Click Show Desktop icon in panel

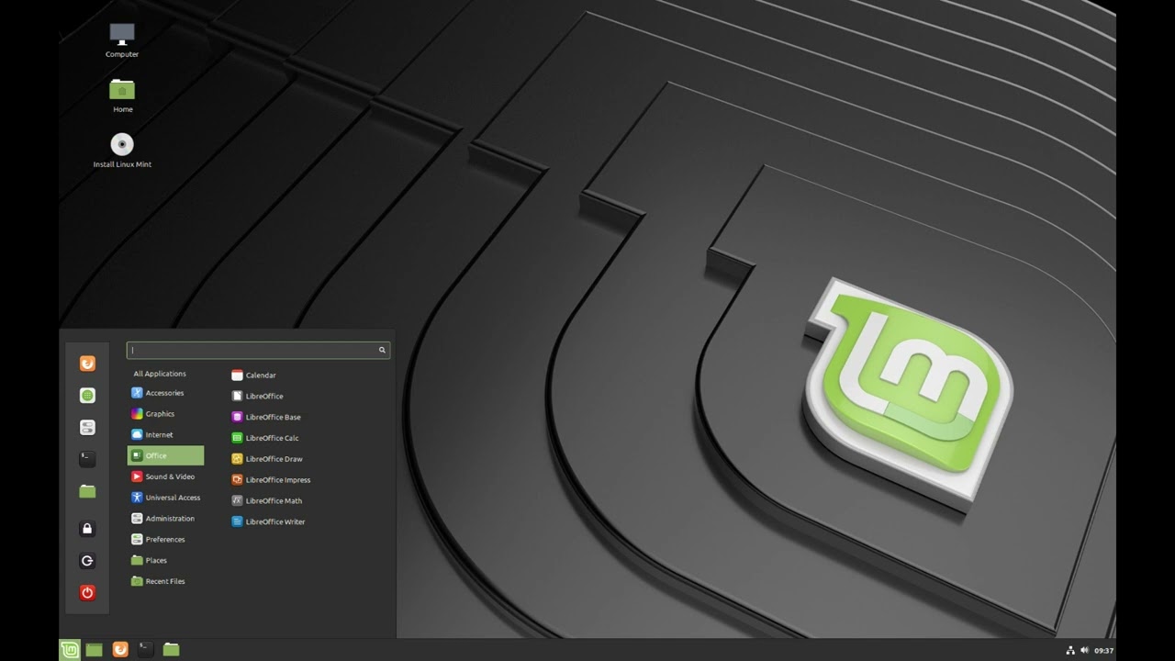point(95,650)
